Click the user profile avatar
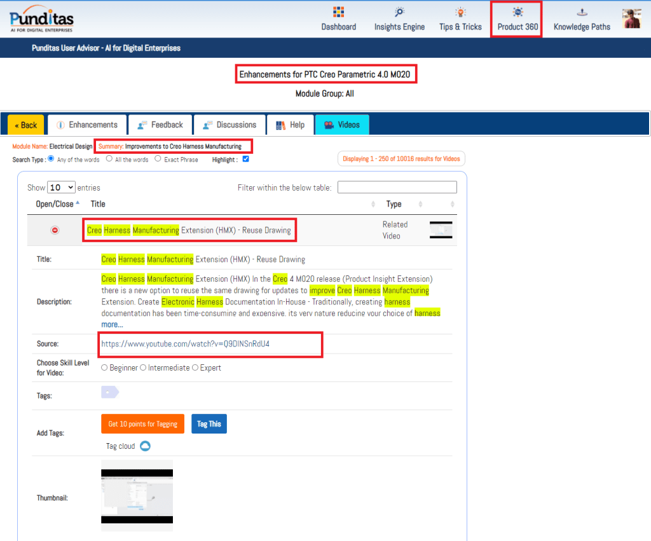 [x=631, y=18]
